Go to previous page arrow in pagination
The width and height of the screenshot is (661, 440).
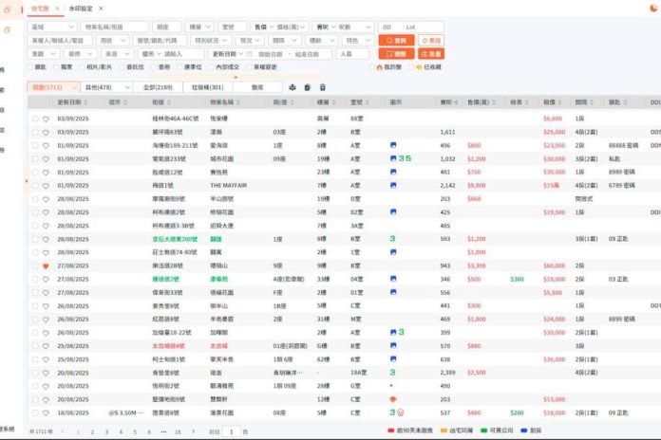tap(64, 431)
